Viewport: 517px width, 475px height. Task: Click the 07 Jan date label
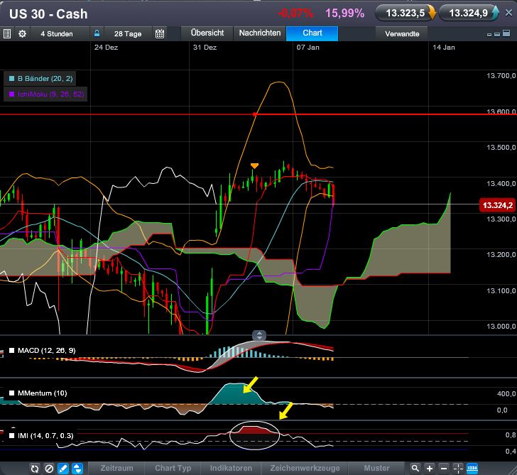308,48
